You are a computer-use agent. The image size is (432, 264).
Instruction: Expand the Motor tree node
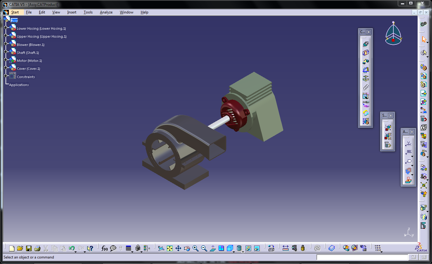(x=6, y=59)
